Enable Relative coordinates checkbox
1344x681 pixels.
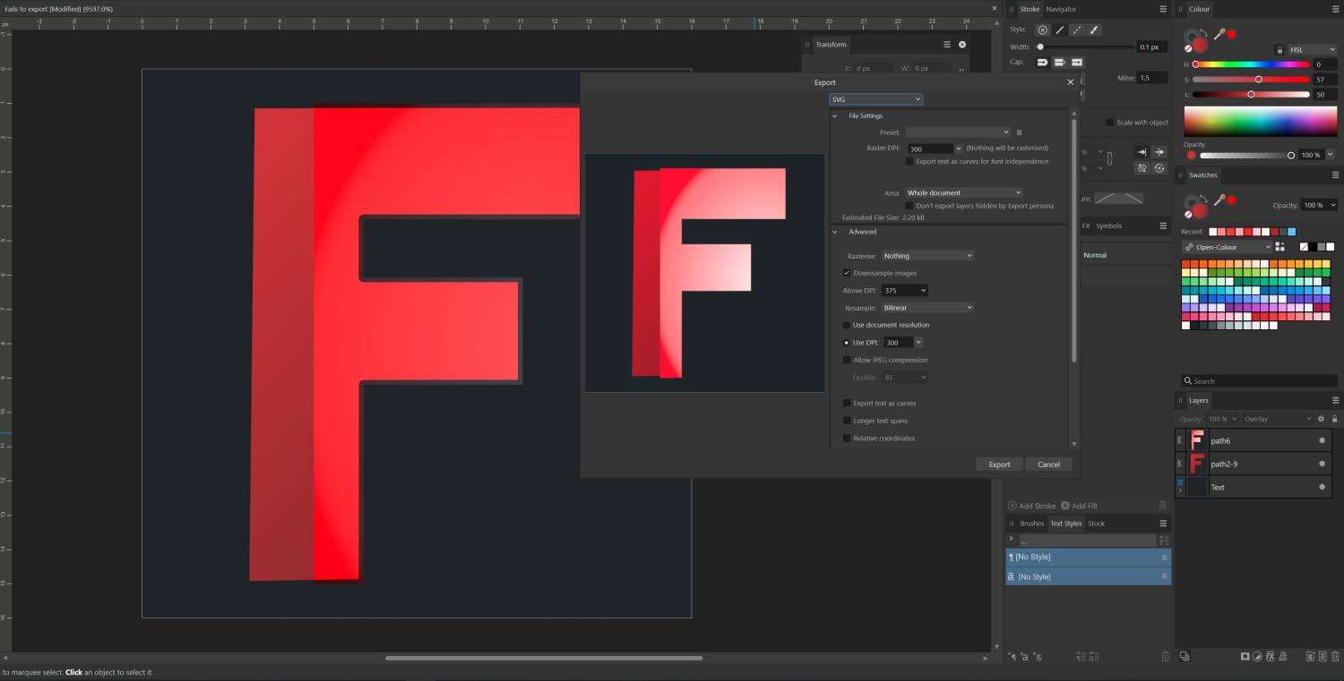847,438
